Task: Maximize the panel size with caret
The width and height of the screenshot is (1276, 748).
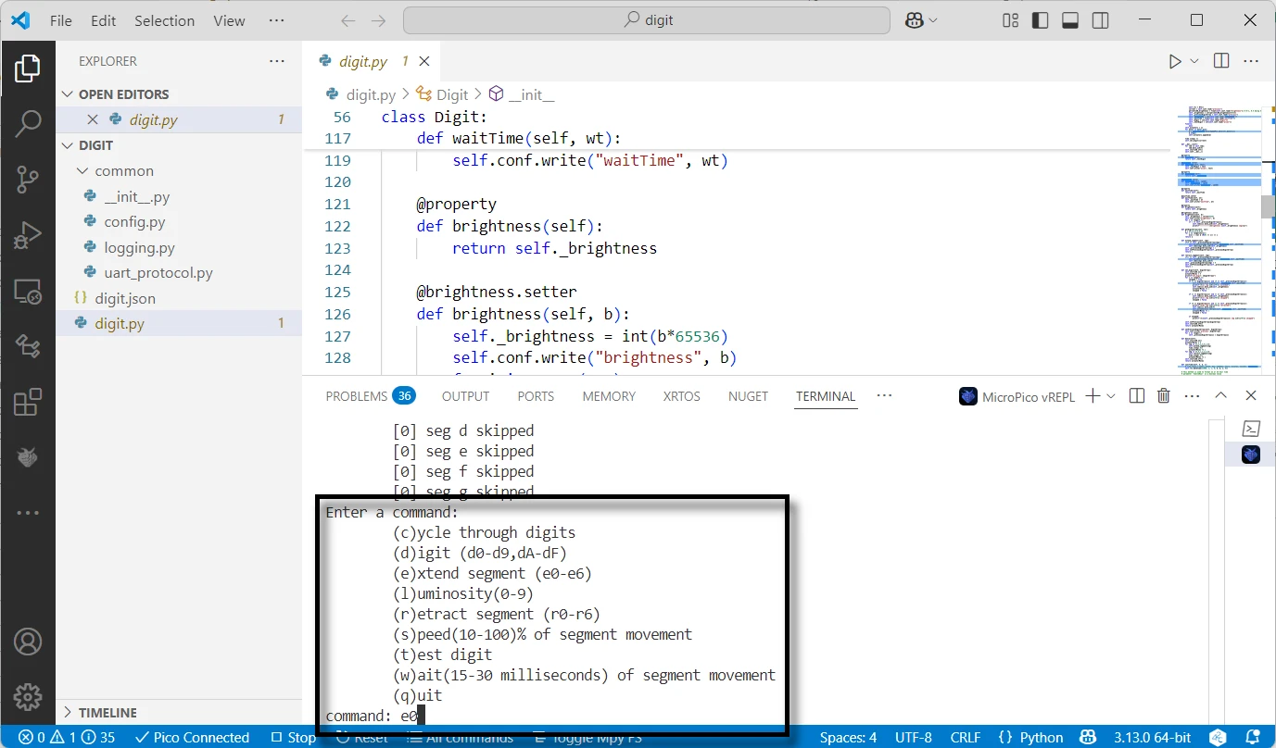Action: pyautogui.click(x=1221, y=396)
